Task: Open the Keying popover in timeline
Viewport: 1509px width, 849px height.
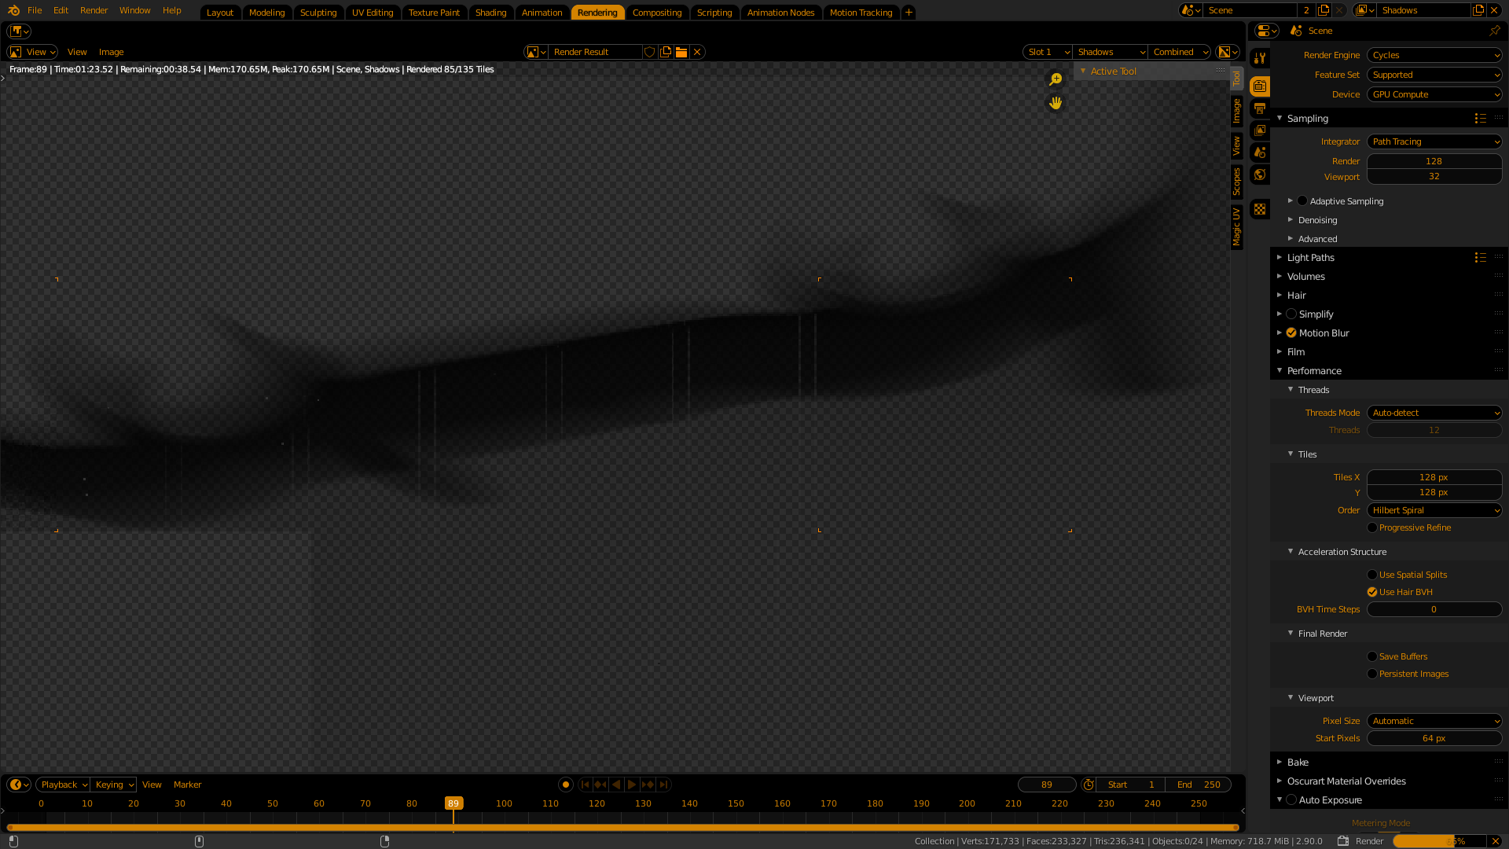Action: coord(114,785)
